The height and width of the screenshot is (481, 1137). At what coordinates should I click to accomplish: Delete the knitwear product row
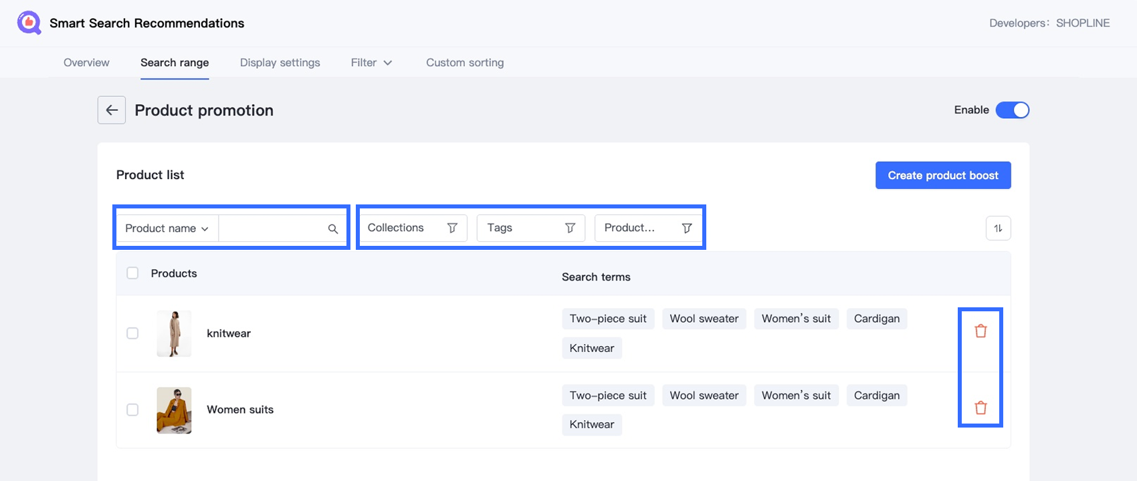click(x=980, y=331)
